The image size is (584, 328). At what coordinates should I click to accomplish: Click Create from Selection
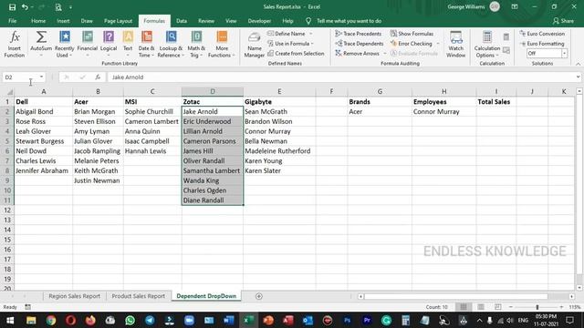click(296, 53)
